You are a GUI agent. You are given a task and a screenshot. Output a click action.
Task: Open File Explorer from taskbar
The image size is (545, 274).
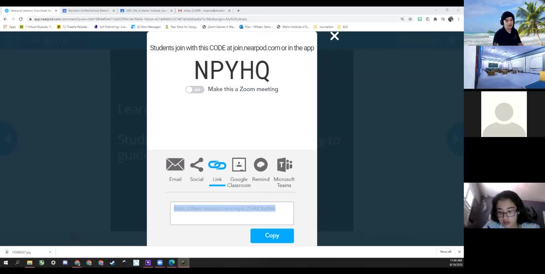pos(30,263)
